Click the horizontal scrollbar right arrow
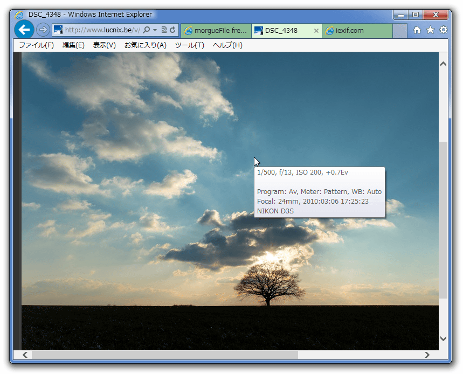Image resolution: width=463 pixels, height=374 pixels. (x=427, y=355)
